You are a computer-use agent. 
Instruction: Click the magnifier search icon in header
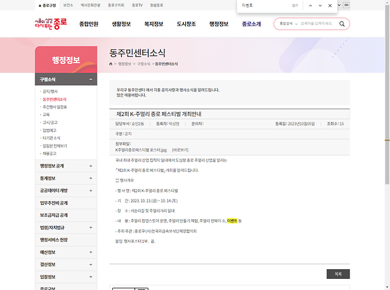[x=342, y=24]
